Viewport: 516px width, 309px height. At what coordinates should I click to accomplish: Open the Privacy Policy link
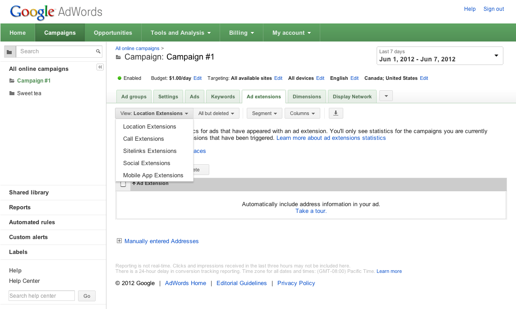click(296, 283)
